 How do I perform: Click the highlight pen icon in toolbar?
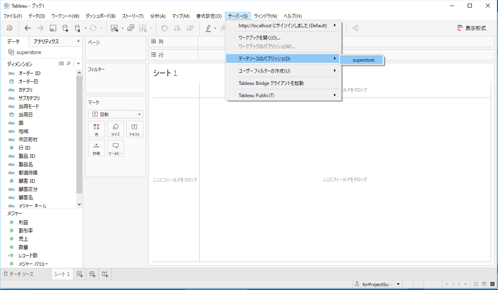coord(209,28)
